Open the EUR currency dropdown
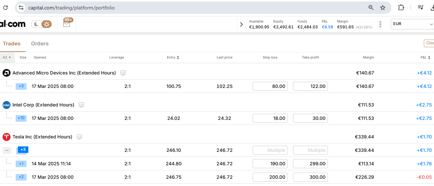 point(412,24)
